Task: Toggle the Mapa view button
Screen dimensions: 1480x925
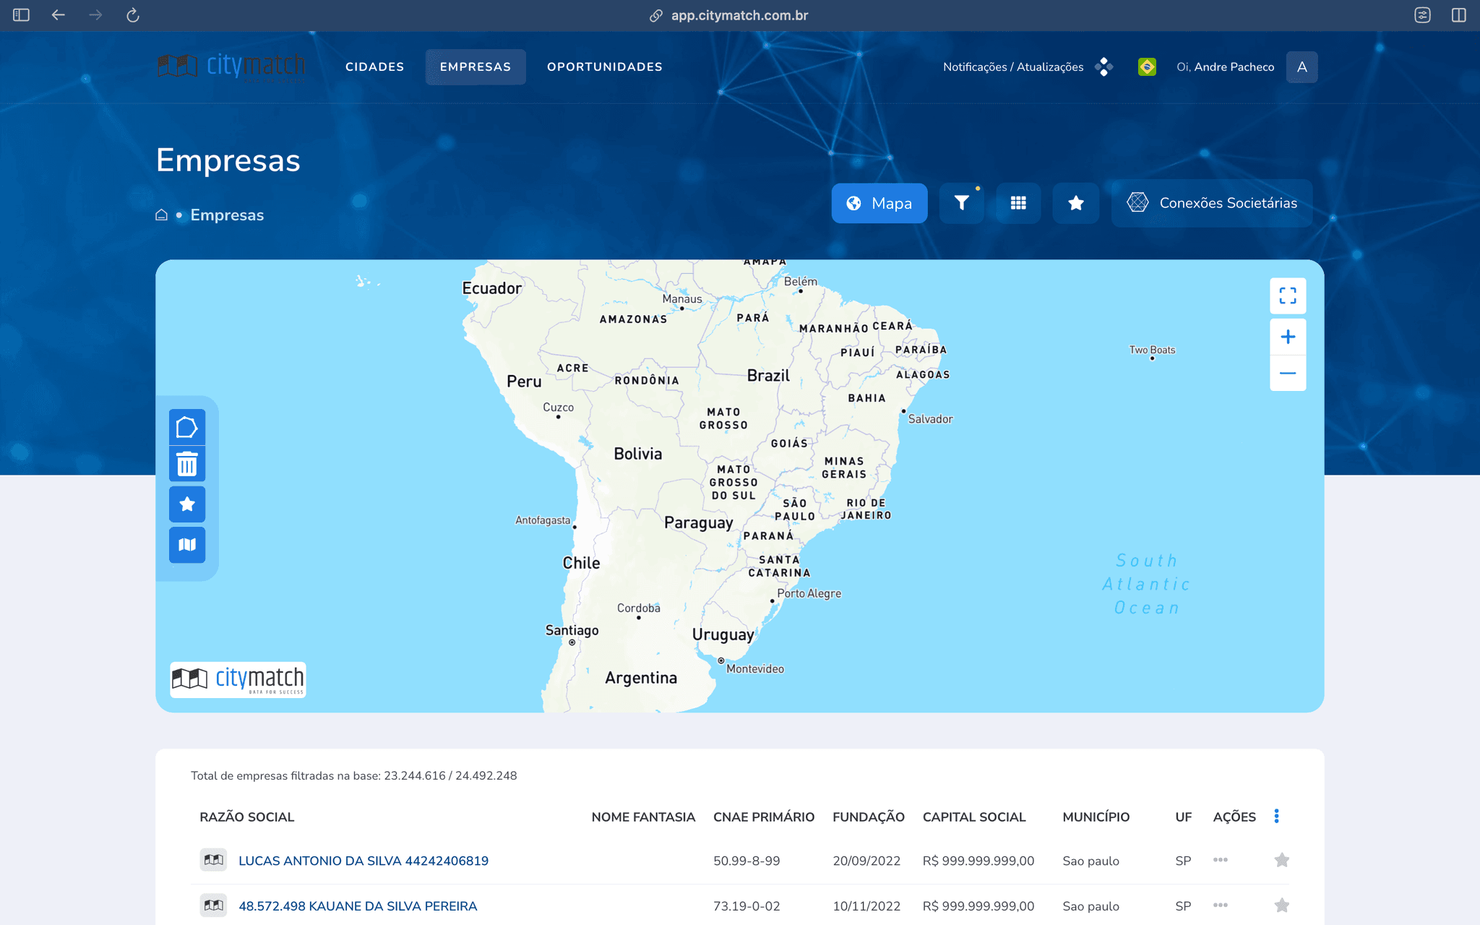Action: tap(879, 203)
